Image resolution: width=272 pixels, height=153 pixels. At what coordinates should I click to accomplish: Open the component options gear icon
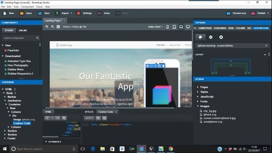click(211, 37)
